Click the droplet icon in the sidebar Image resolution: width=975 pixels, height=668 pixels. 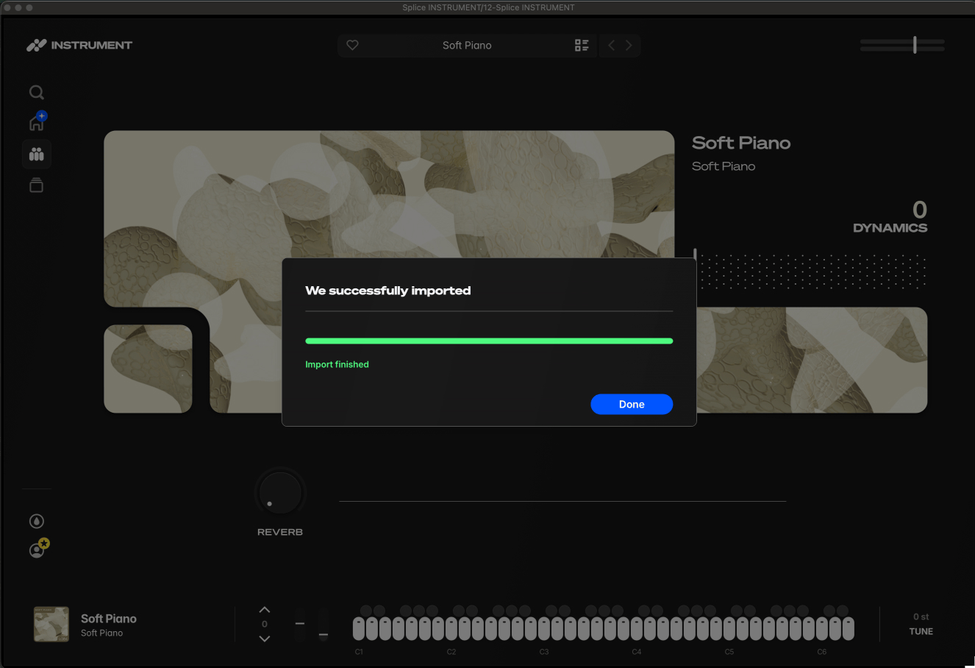pyautogui.click(x=37, y=521)
